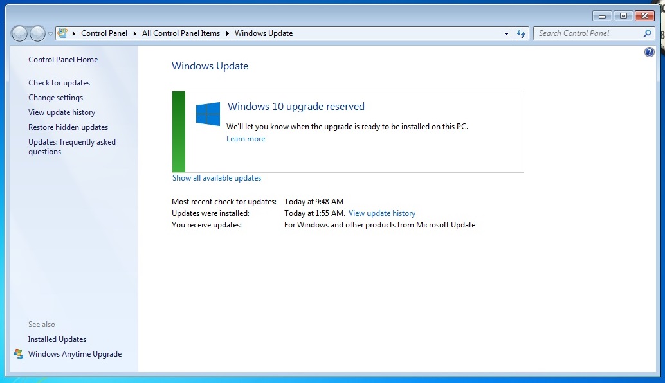Image resolution: width=665 pixels, height=383 pixels.
Task: Open Windows Anytime Upgrade
Action: pos(75,354)
